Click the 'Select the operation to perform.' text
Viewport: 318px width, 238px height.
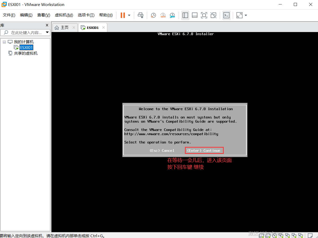tap(158, 142)
